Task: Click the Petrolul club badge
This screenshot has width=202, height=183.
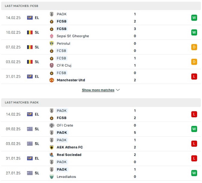Action: [52, 44]
